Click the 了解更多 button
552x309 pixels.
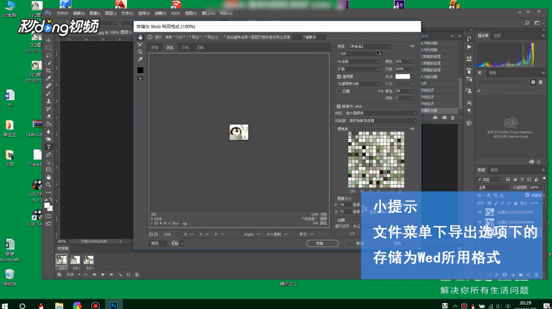point(309,37)
